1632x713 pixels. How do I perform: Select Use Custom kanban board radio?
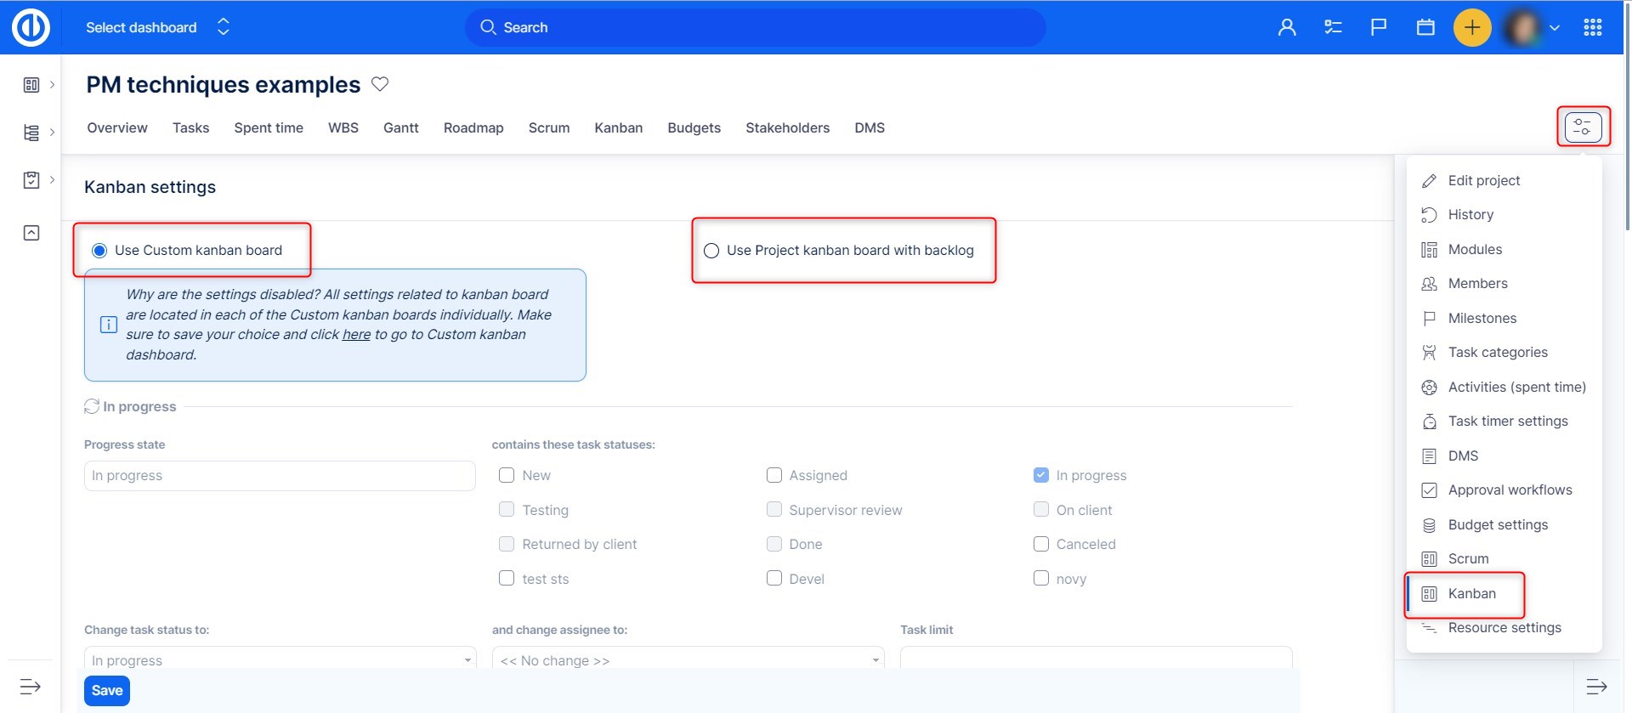[99, 251]
